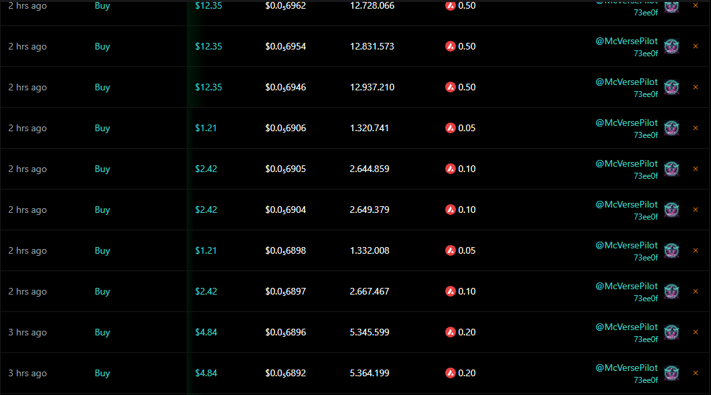The height and width of the screenshot is (395, 711).
Task: Click the Buy label on the 1.332.008 row
Action: point(102,250)
